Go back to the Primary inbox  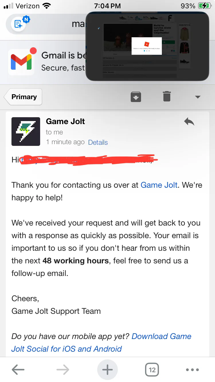[x=24, y=97]
